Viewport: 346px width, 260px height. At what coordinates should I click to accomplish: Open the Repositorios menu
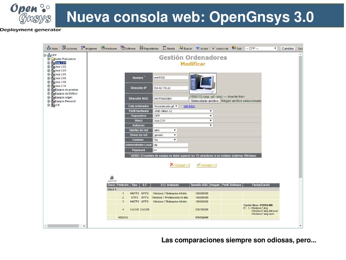point(149,48)
